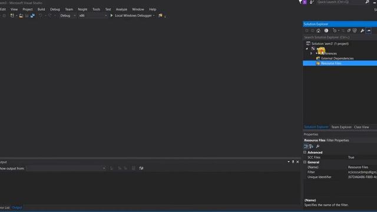Viewport: 377px width, 212px height.
Task: Close the Output panel
Action: 297,162
